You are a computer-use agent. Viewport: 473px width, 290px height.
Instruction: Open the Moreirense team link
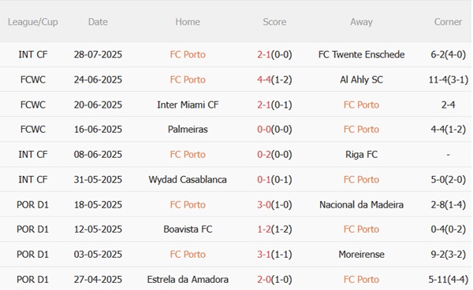click(361, 255)
